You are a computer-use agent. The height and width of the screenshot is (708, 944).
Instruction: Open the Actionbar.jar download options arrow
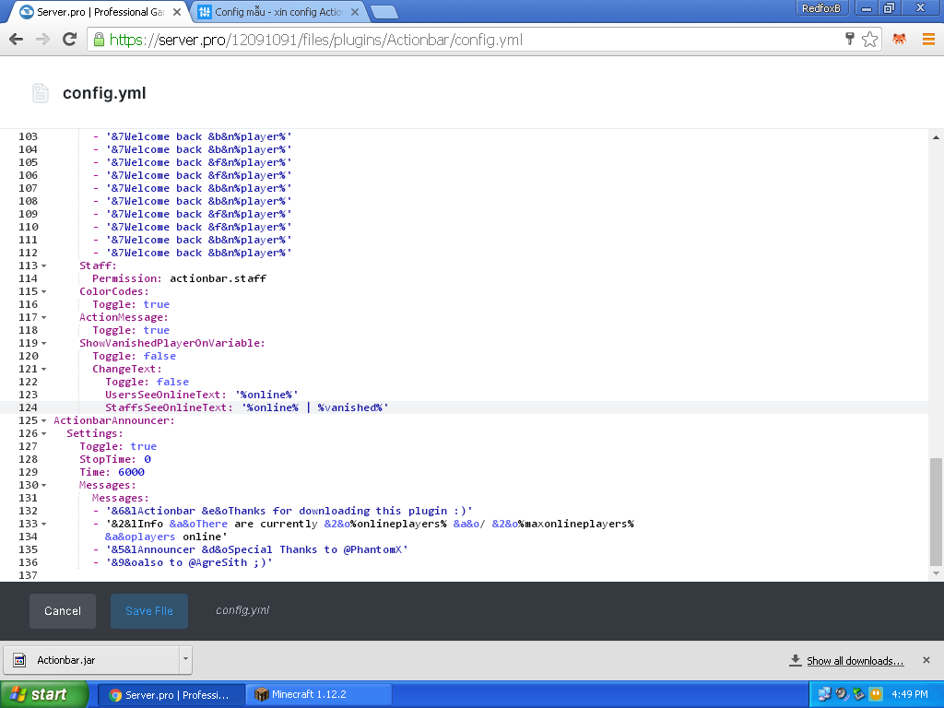point(186,660)
